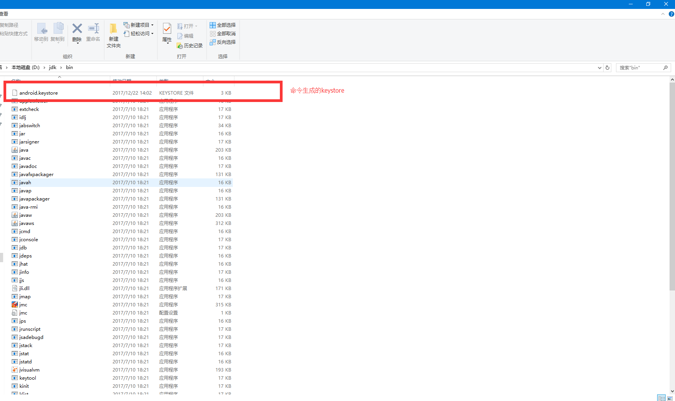675x401 pixels.
Task: Select the jarsigner file icon
Action: click(x=15, y=142)
